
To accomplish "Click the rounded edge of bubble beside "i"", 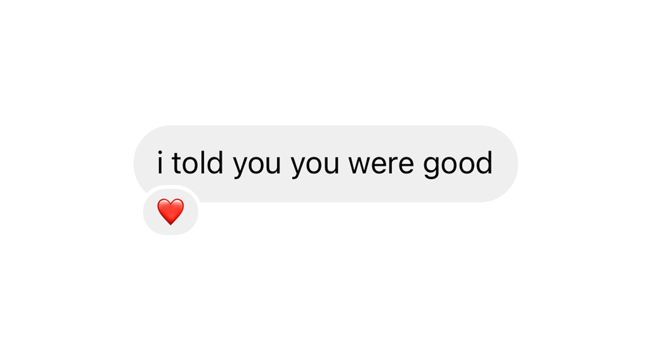I will tap(144, 161).
